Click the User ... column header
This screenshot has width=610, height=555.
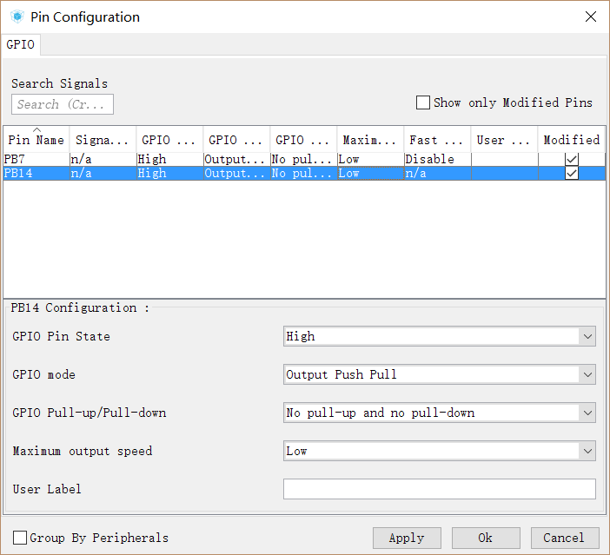pyautogui.click(x=504, y=139)
